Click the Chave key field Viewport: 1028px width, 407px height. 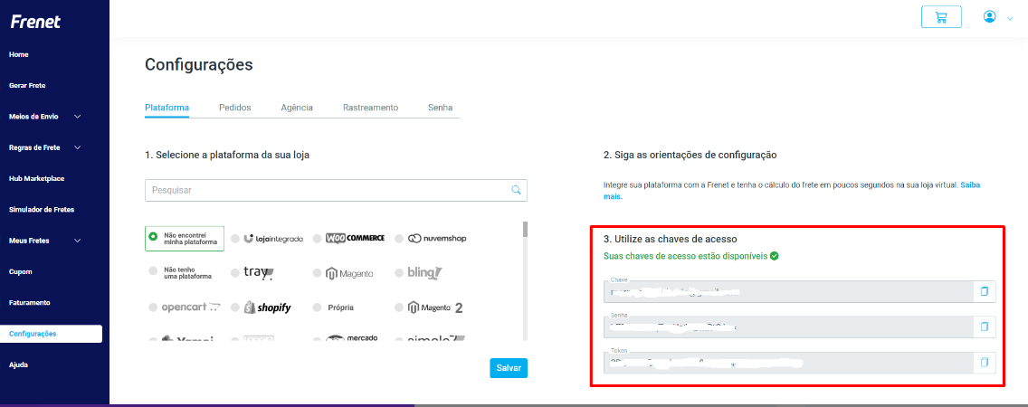click(789, 291)
